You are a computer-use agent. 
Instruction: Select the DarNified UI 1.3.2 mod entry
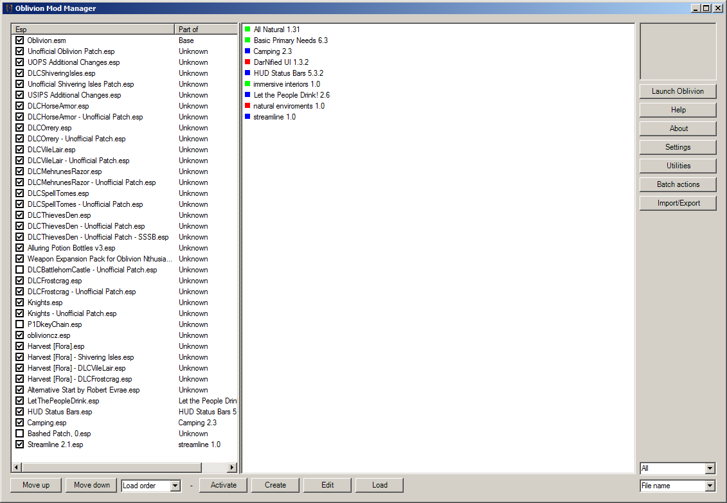tap(281, 62)
